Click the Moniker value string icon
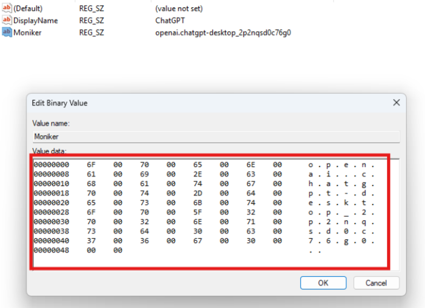This screenshot has width=425, height=308. [7, 32]
